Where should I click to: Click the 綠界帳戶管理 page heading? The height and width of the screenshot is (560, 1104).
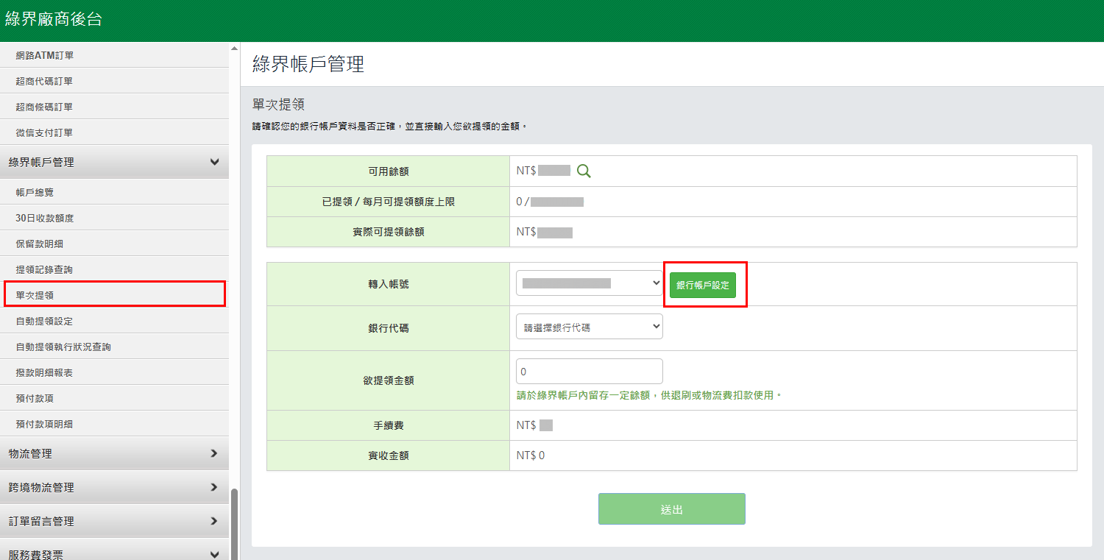pyautogui.click(x=308, y=64)
